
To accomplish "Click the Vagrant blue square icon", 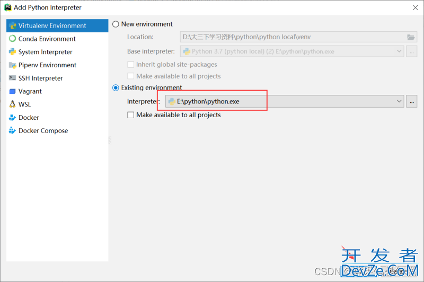I will pyautogui.click(x=12, y=91).
